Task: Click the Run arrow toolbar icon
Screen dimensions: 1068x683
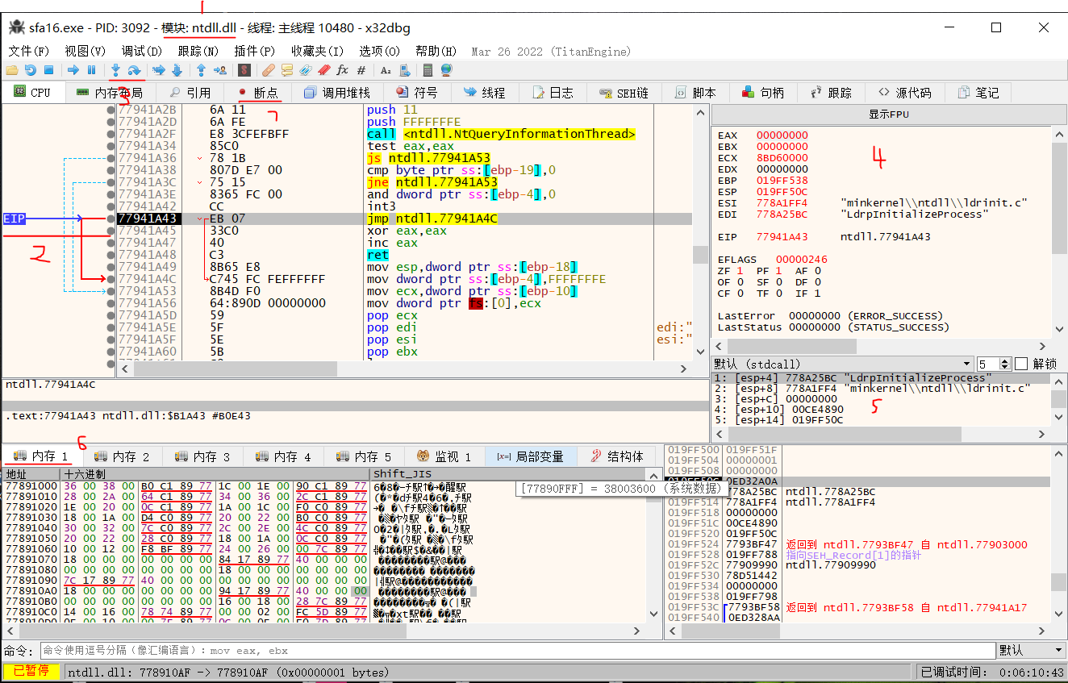Action: pos(73,70)
